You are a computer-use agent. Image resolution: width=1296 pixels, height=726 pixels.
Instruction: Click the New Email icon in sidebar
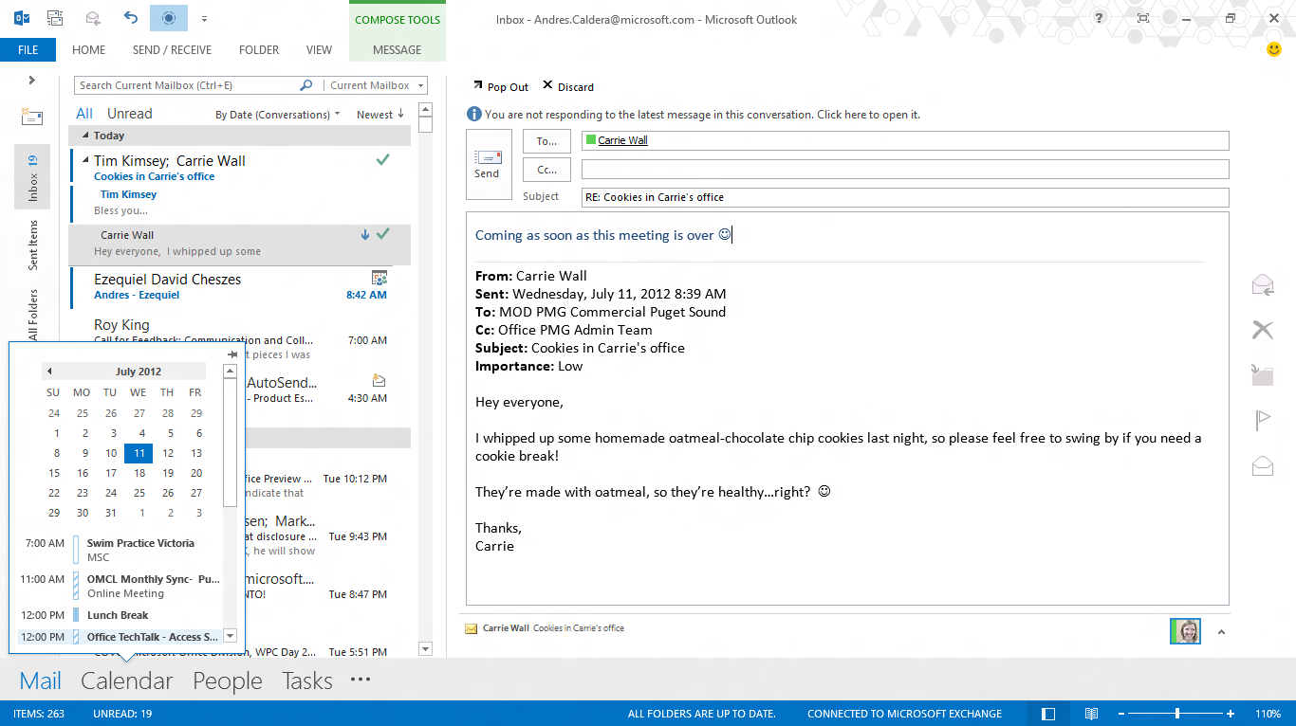point(32,117)
